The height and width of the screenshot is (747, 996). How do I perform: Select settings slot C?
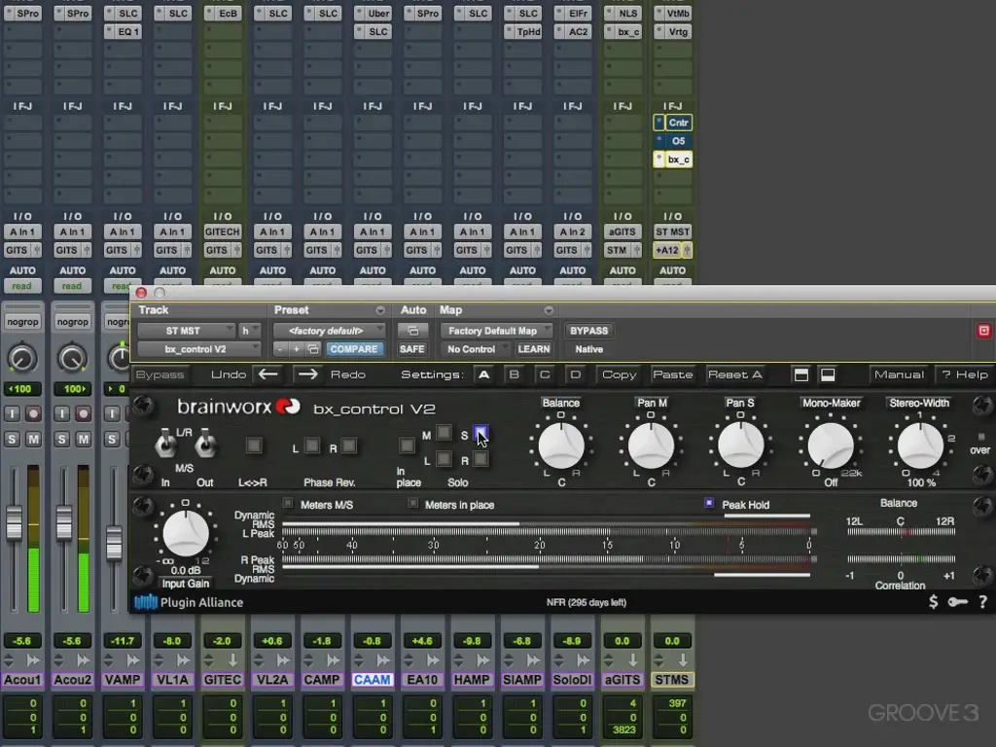click(x=545, y=374)
